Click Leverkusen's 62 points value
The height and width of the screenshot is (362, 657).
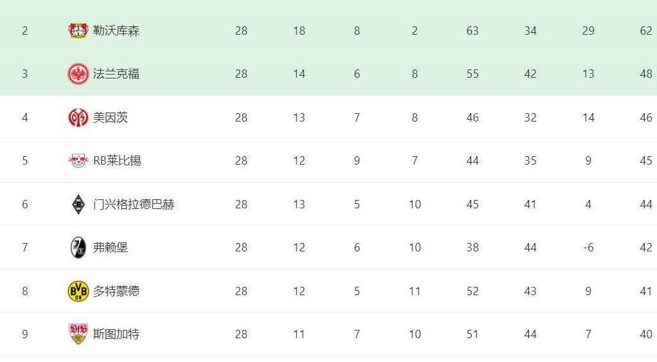click(645, 31)
